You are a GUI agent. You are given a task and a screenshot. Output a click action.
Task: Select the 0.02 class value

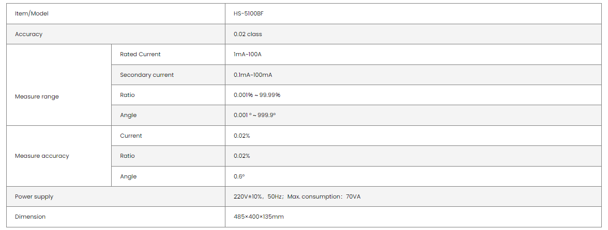[248, 34]
